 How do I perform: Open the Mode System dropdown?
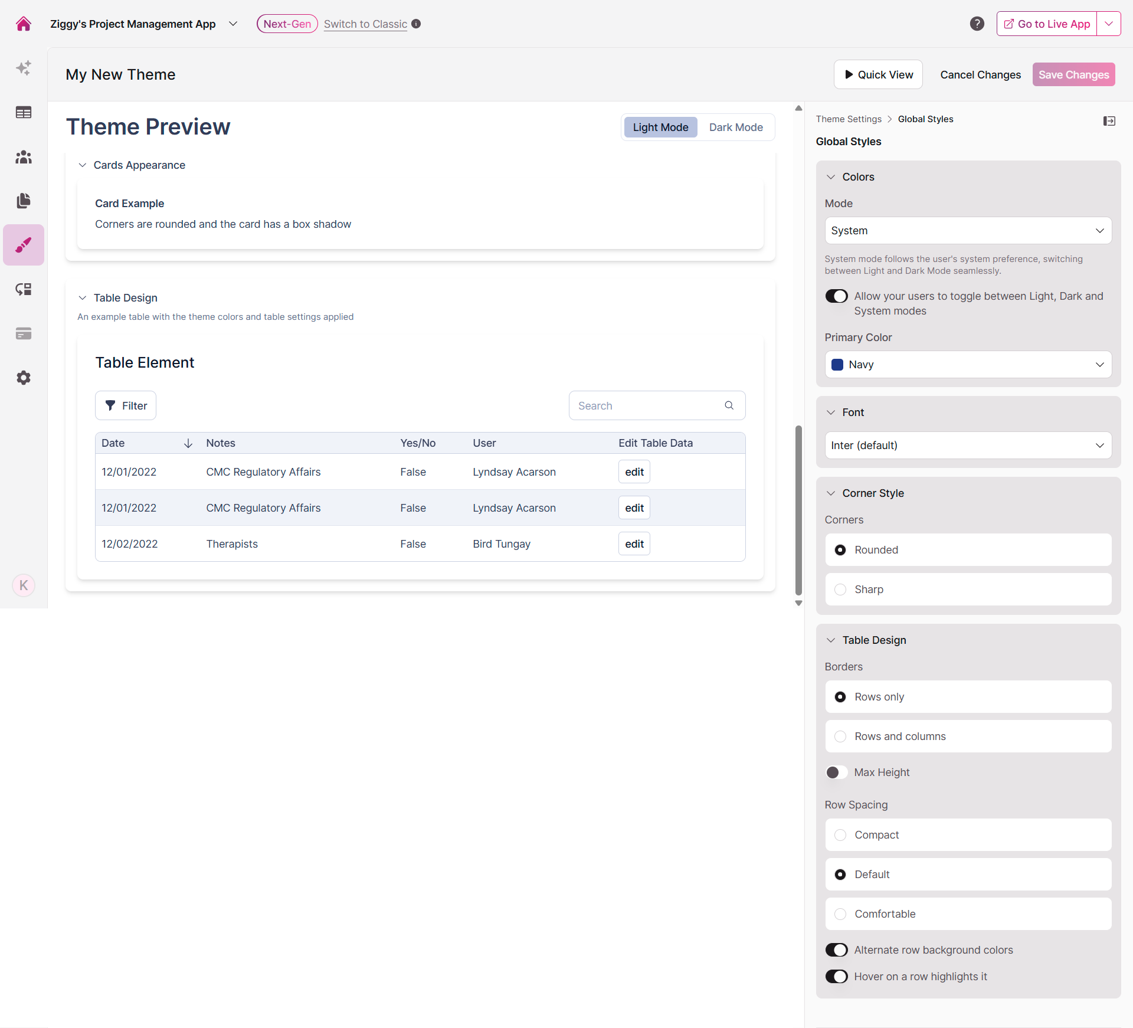click(968, 231)
